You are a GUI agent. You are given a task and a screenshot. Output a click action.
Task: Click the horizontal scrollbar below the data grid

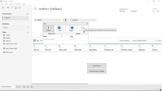[x=60, y=84]
